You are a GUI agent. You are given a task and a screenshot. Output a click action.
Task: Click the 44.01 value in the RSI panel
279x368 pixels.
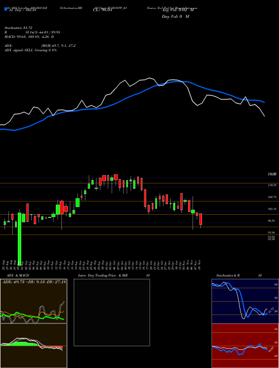point(270,349)
